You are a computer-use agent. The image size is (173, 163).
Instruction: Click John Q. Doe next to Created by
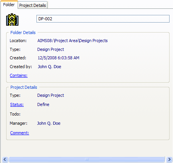[x=49, y=67]
